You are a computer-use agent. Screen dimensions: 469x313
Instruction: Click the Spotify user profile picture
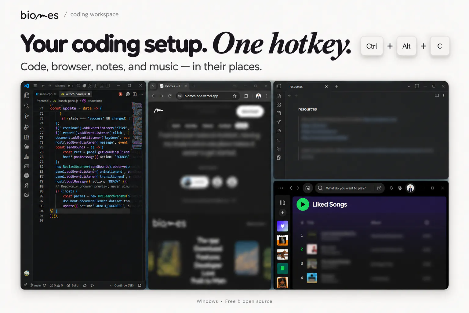coord(410,188)
